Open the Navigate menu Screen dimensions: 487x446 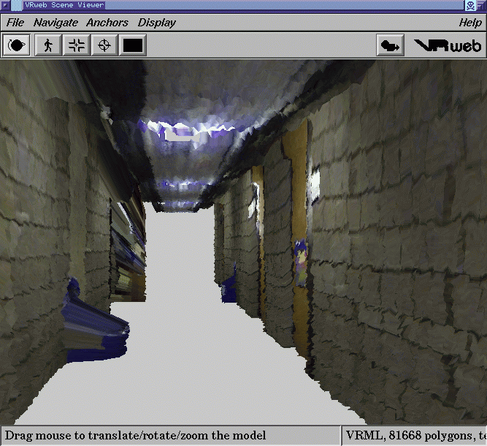(55, 23)
